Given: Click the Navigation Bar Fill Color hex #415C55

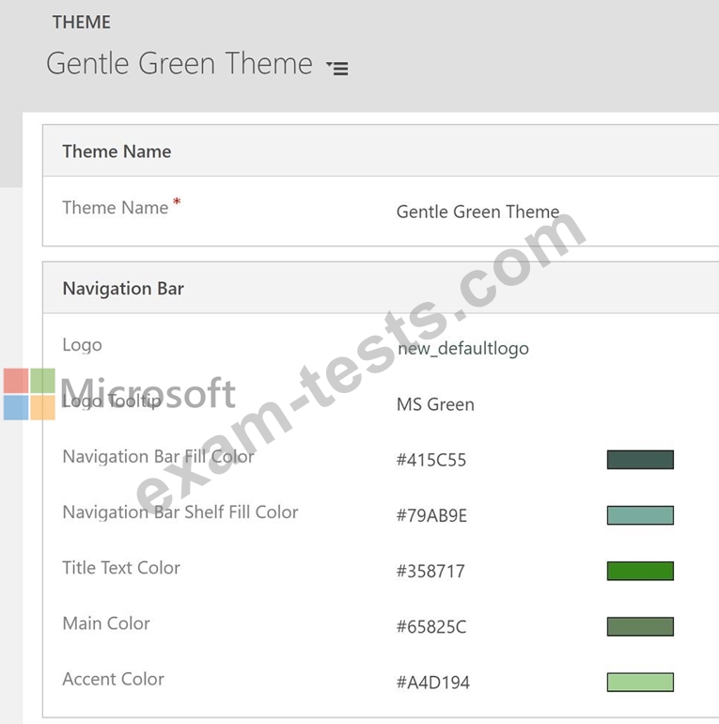Looking at the screenshot, I should click(431, 460).
